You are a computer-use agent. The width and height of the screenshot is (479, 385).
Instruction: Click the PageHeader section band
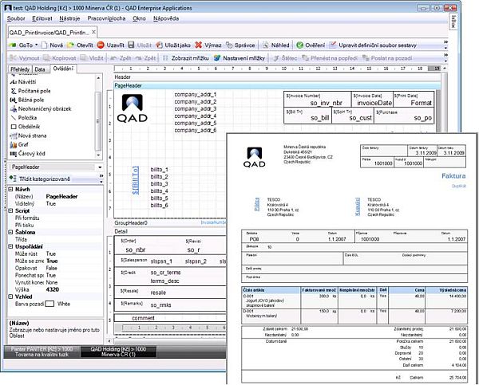coord(277,86)
